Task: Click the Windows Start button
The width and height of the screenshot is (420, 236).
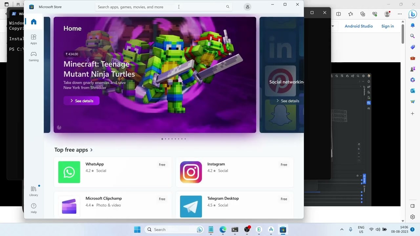Action: pyautogui.click(x=137, y=229)
